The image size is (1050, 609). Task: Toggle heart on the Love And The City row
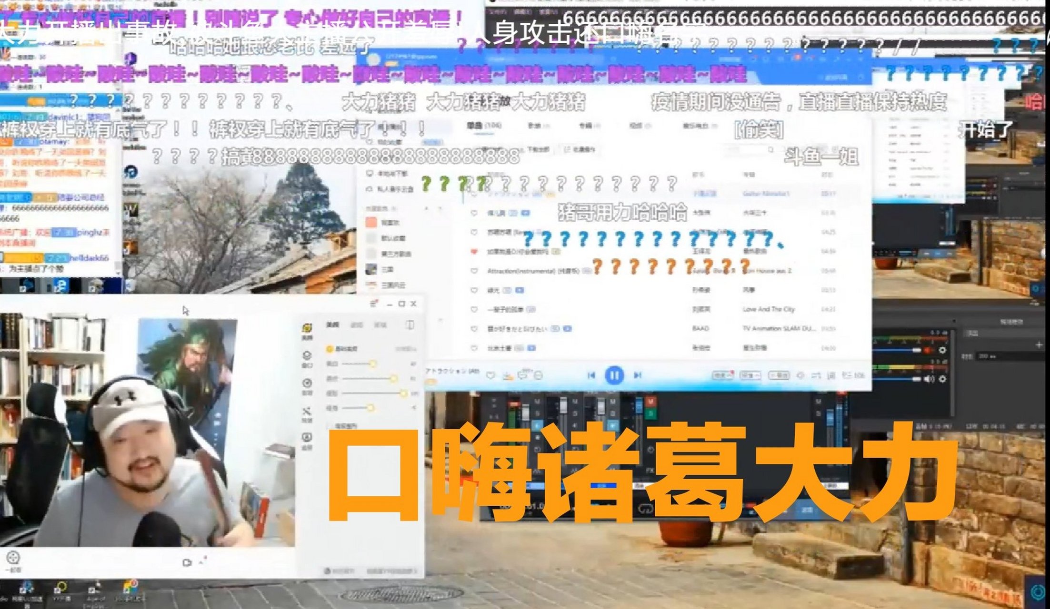pyautogui.click(x=474, y=309)
